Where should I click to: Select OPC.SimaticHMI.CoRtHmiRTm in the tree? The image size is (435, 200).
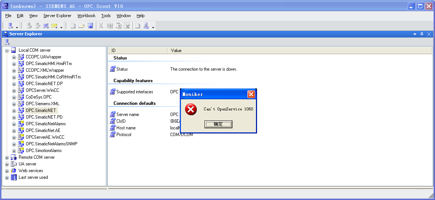tap(53, 77)
